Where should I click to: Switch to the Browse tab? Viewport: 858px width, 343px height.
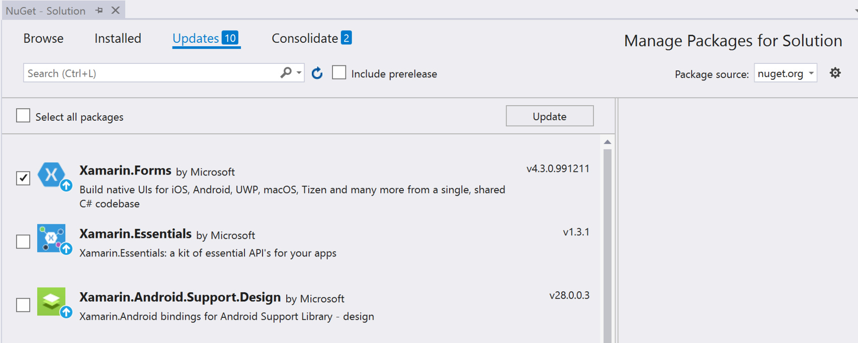tap(43, 38)
